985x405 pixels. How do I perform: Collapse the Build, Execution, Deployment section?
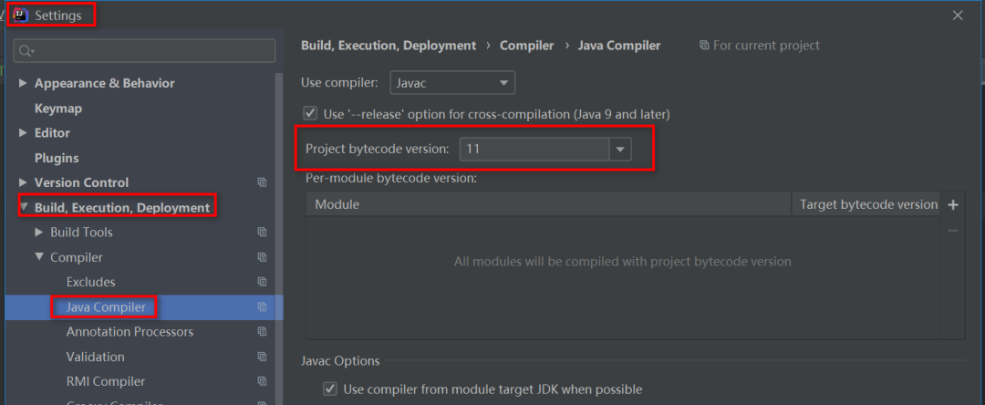point(25,208)
